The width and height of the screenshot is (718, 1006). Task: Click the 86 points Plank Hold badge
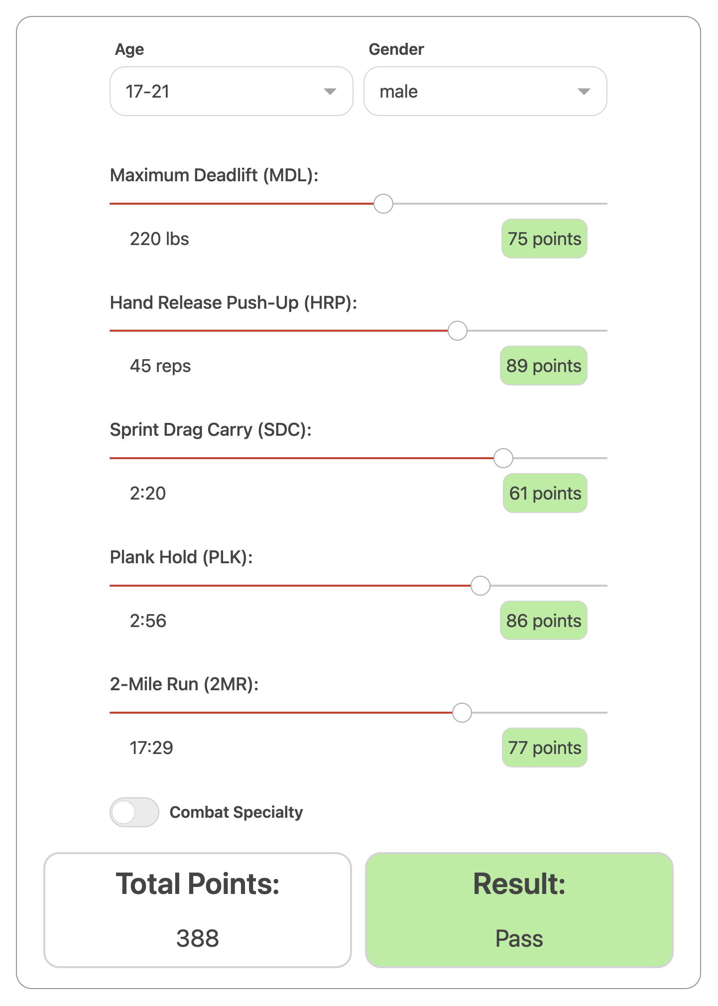coord(543,621)
